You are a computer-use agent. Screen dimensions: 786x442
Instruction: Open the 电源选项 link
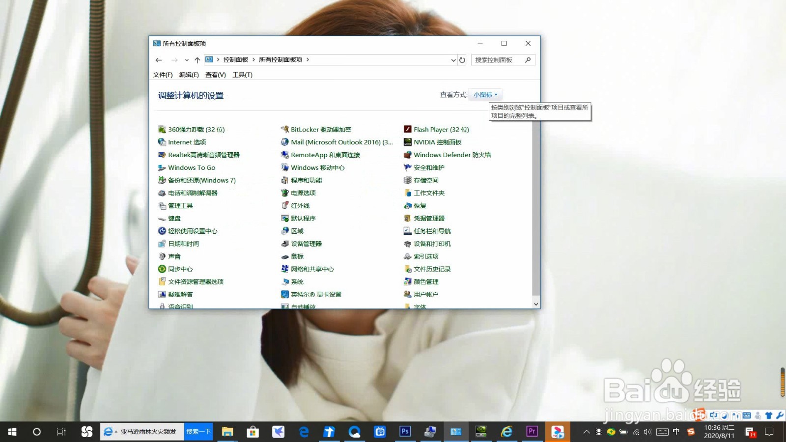click(x=303, y=193)
